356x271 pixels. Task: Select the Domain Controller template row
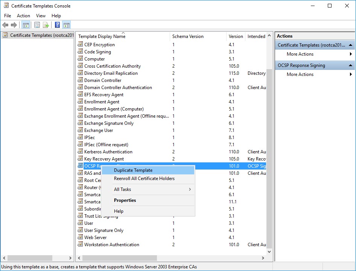coord(172,80)
